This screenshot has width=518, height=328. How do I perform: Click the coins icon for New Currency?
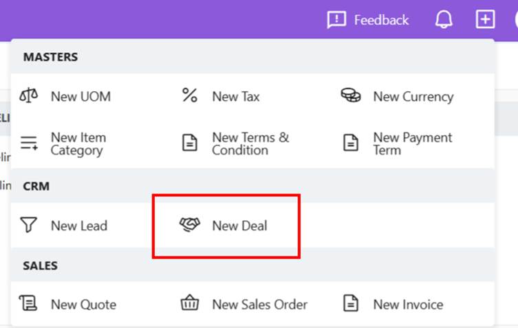point(351,96)
